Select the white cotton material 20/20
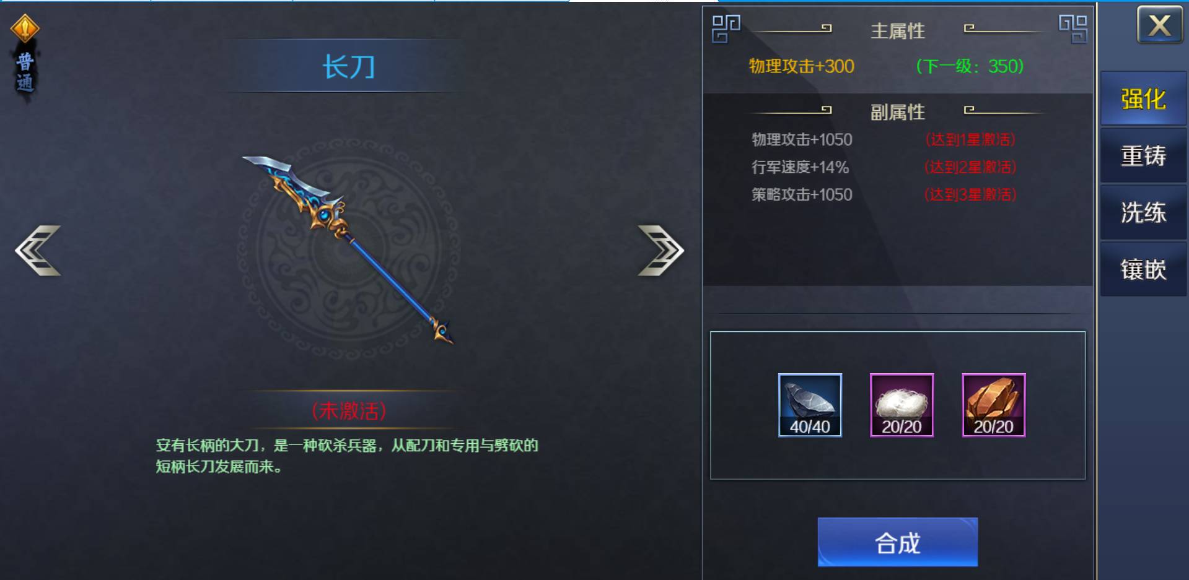This screenshot has width=1189, height=580. pos(902,405)
